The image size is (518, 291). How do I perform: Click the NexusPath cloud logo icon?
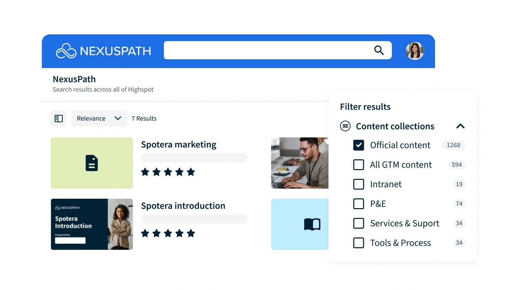pos(66,51)
